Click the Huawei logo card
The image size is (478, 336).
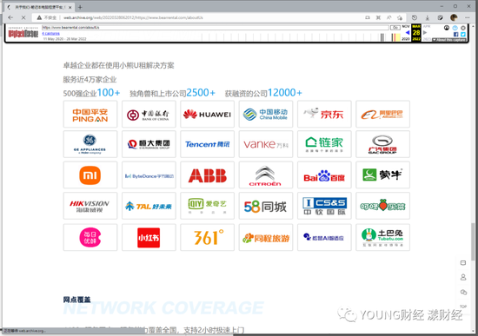click(208, 115)
